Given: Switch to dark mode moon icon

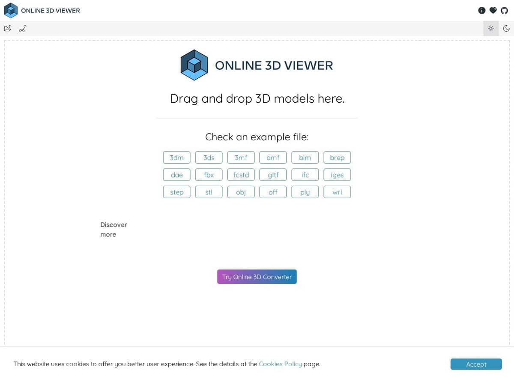Looking at the screenshot, I should [x=506, y=29].
